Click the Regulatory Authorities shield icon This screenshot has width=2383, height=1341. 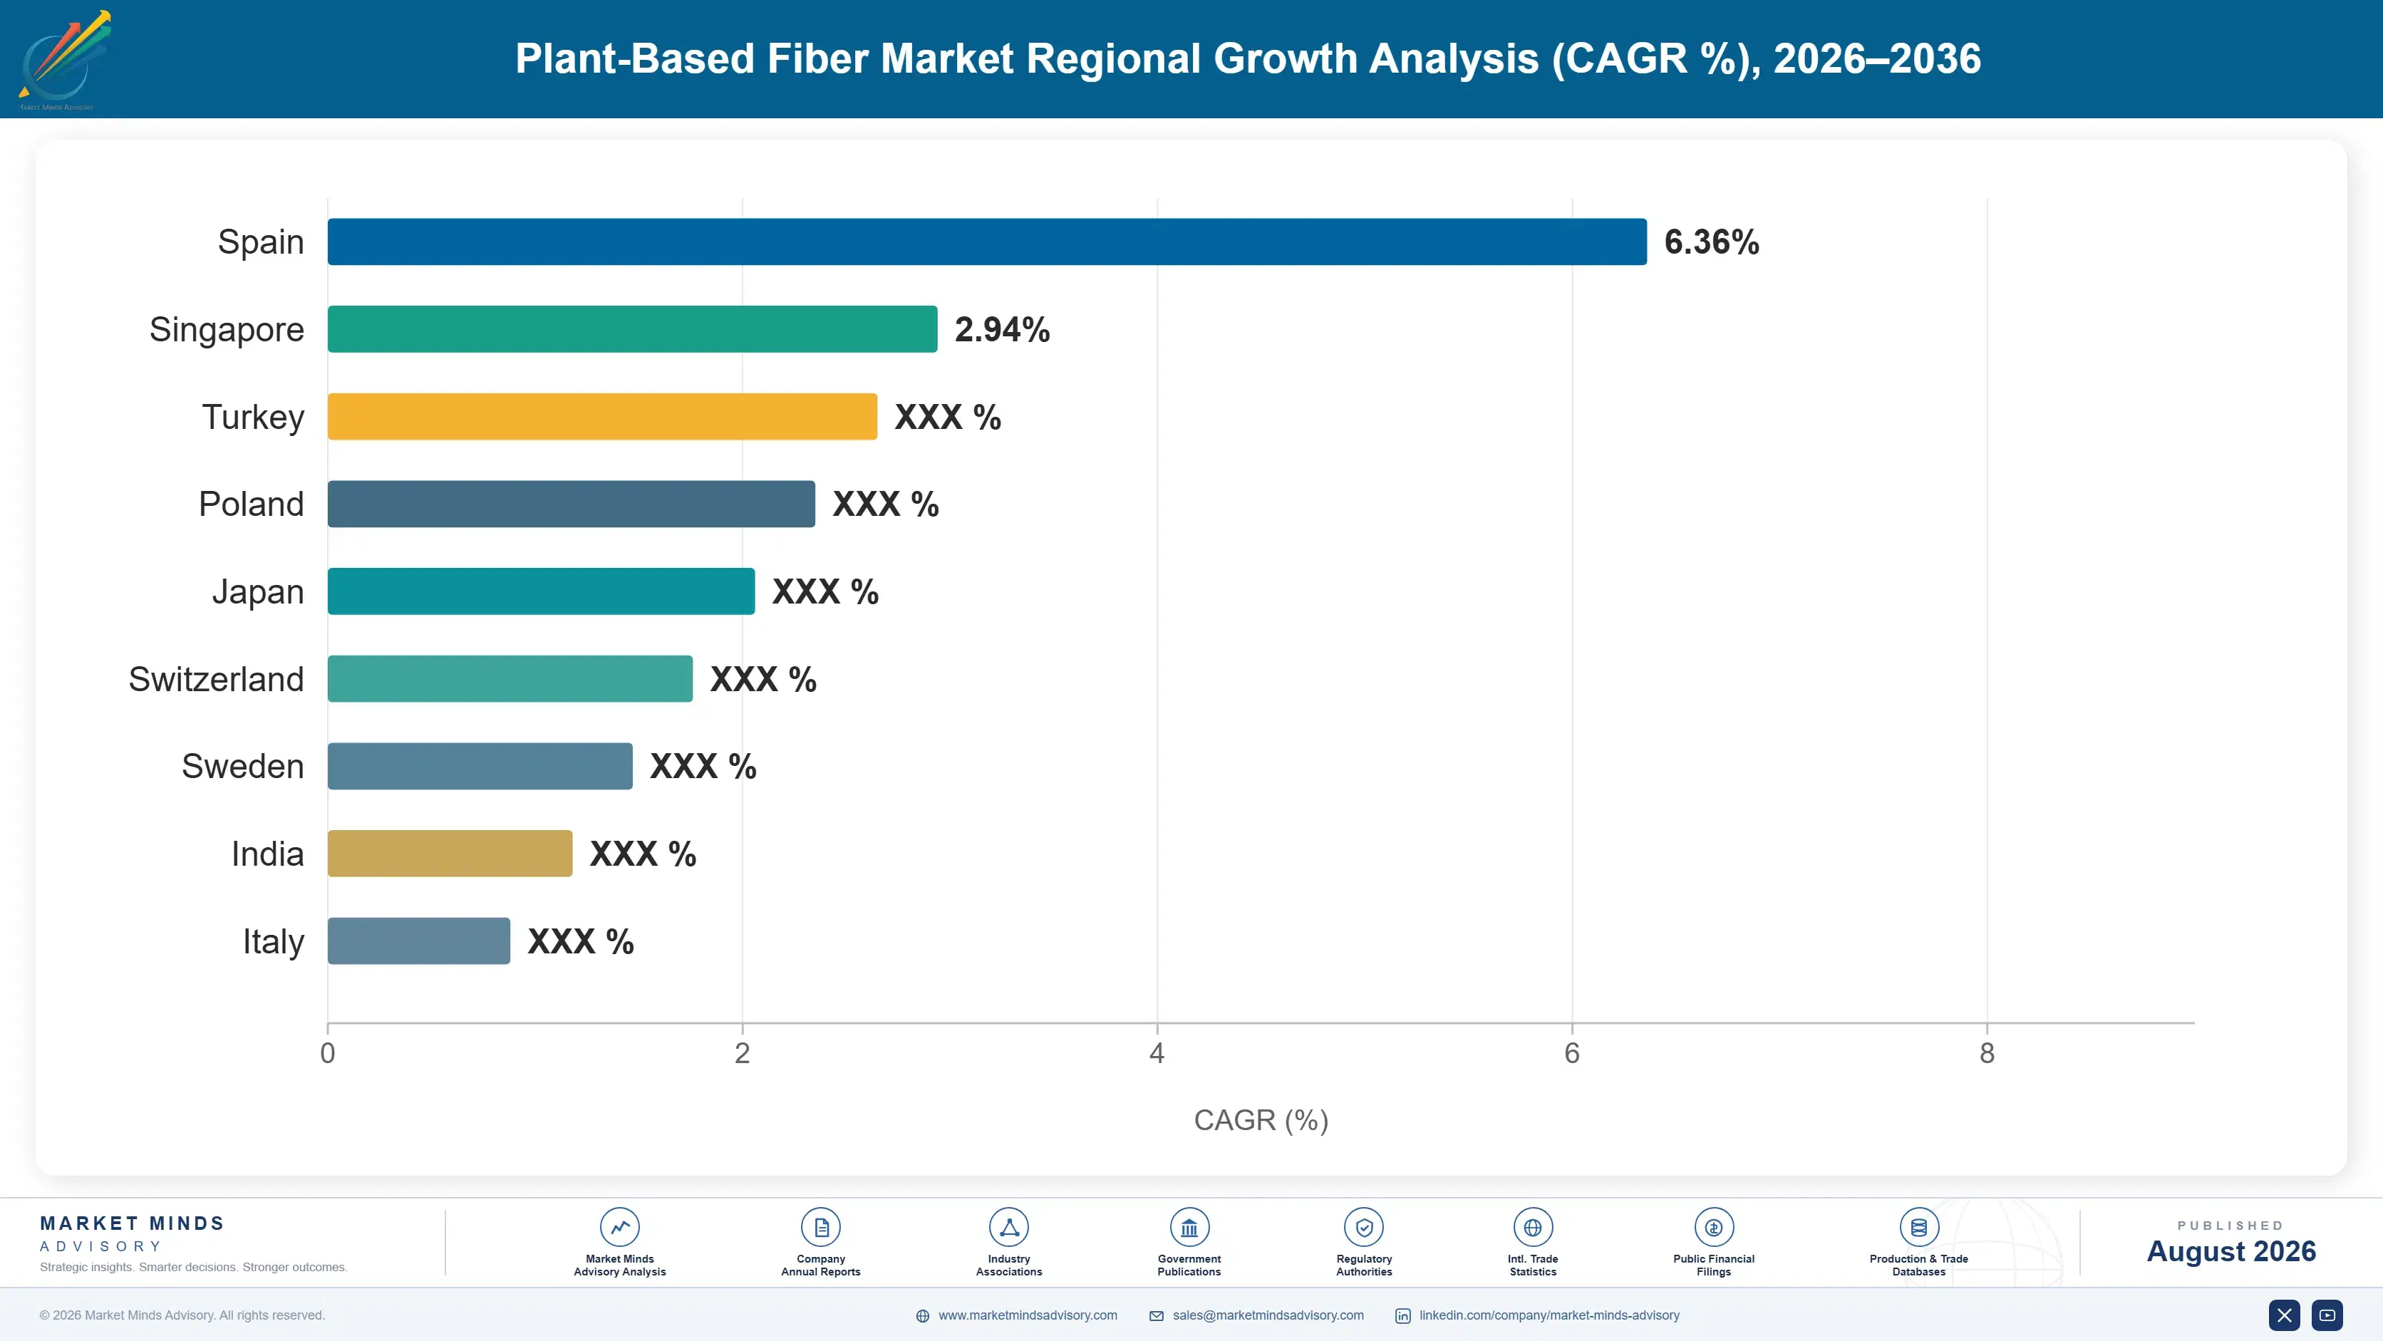pyautogui.click(x=1363, y=1227)
